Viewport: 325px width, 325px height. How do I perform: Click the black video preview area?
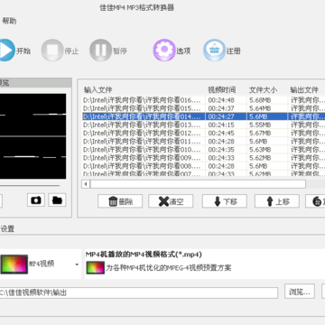(x=32, y=136)
